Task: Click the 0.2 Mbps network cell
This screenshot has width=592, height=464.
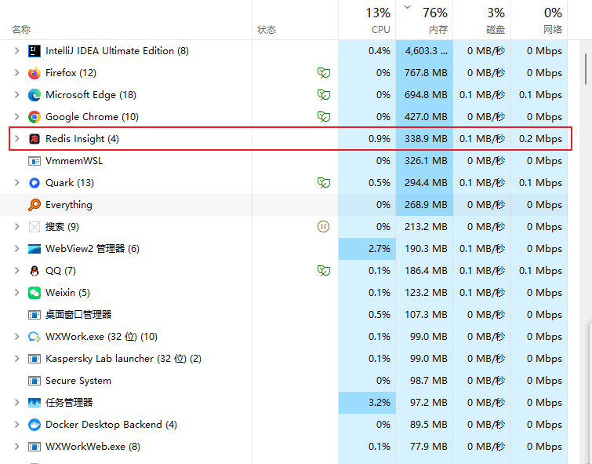Action: [539, 139]
